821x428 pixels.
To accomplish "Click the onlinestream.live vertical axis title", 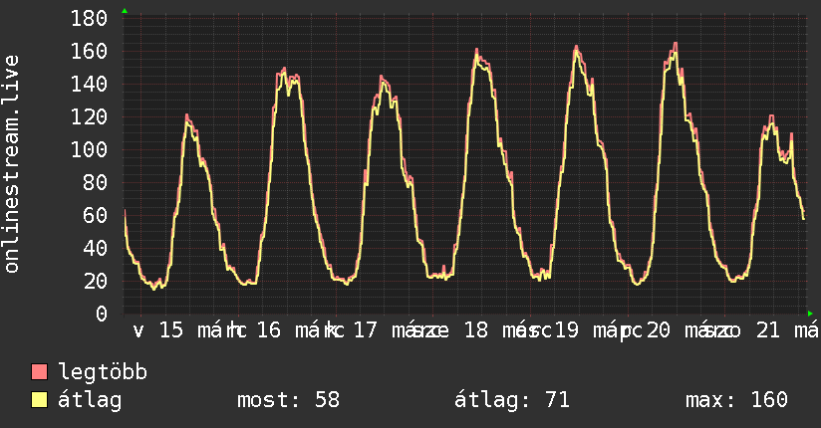I will tap(11, 164).
